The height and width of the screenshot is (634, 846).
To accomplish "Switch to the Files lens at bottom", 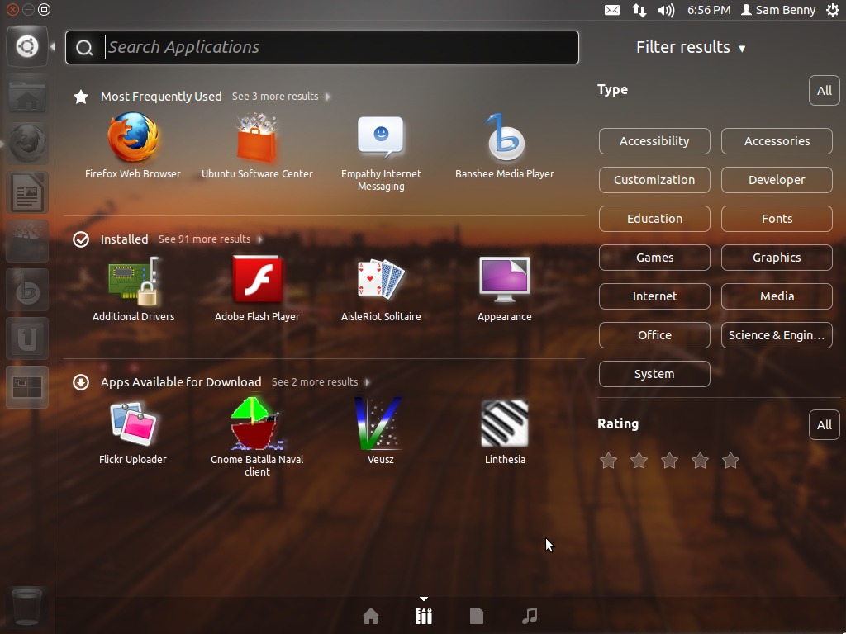I will [x=477, y=615].
